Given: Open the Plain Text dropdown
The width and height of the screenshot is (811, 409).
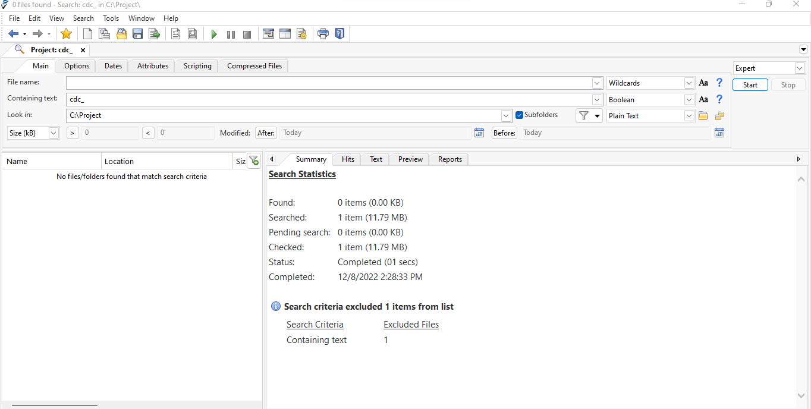Looking at the screenshot, I should coord(689,116).
